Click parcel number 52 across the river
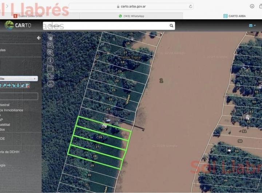The image size is (262, 193). [x=249, y=122]
